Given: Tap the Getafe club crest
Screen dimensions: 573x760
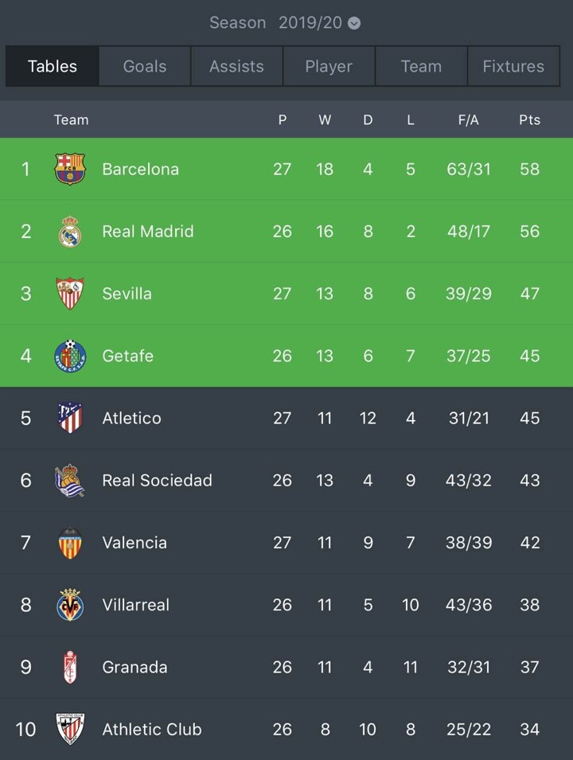Looking at the screenshot, I should [x=70, y=356].
